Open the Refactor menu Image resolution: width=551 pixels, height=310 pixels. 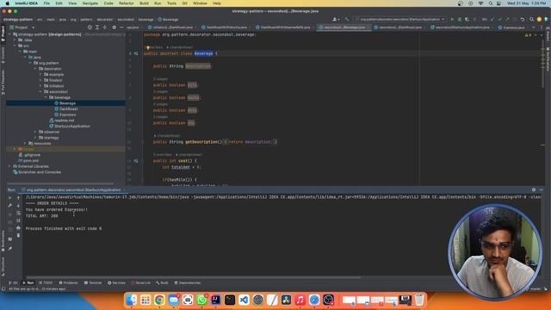[x=126, y=3]
